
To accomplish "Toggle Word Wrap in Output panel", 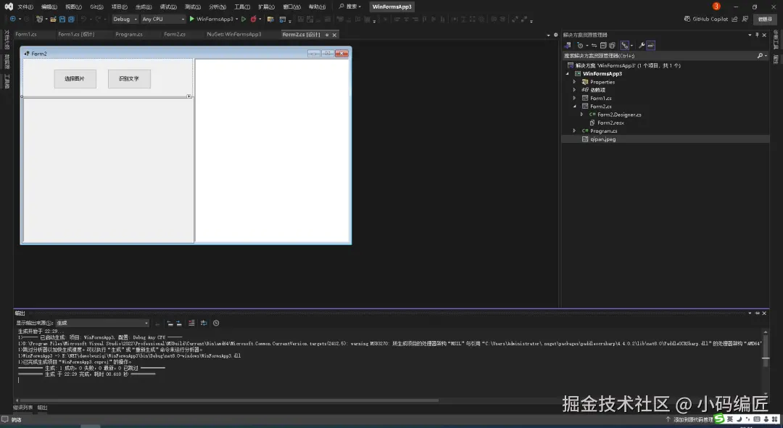I will point(204,323).
